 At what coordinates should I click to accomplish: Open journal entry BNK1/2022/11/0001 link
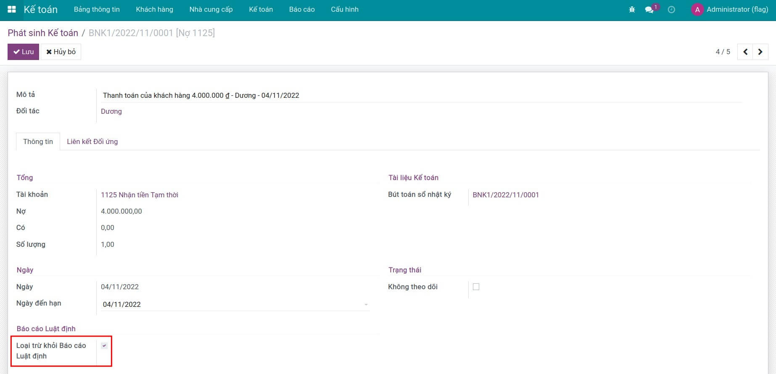click(x=505, y=195)
